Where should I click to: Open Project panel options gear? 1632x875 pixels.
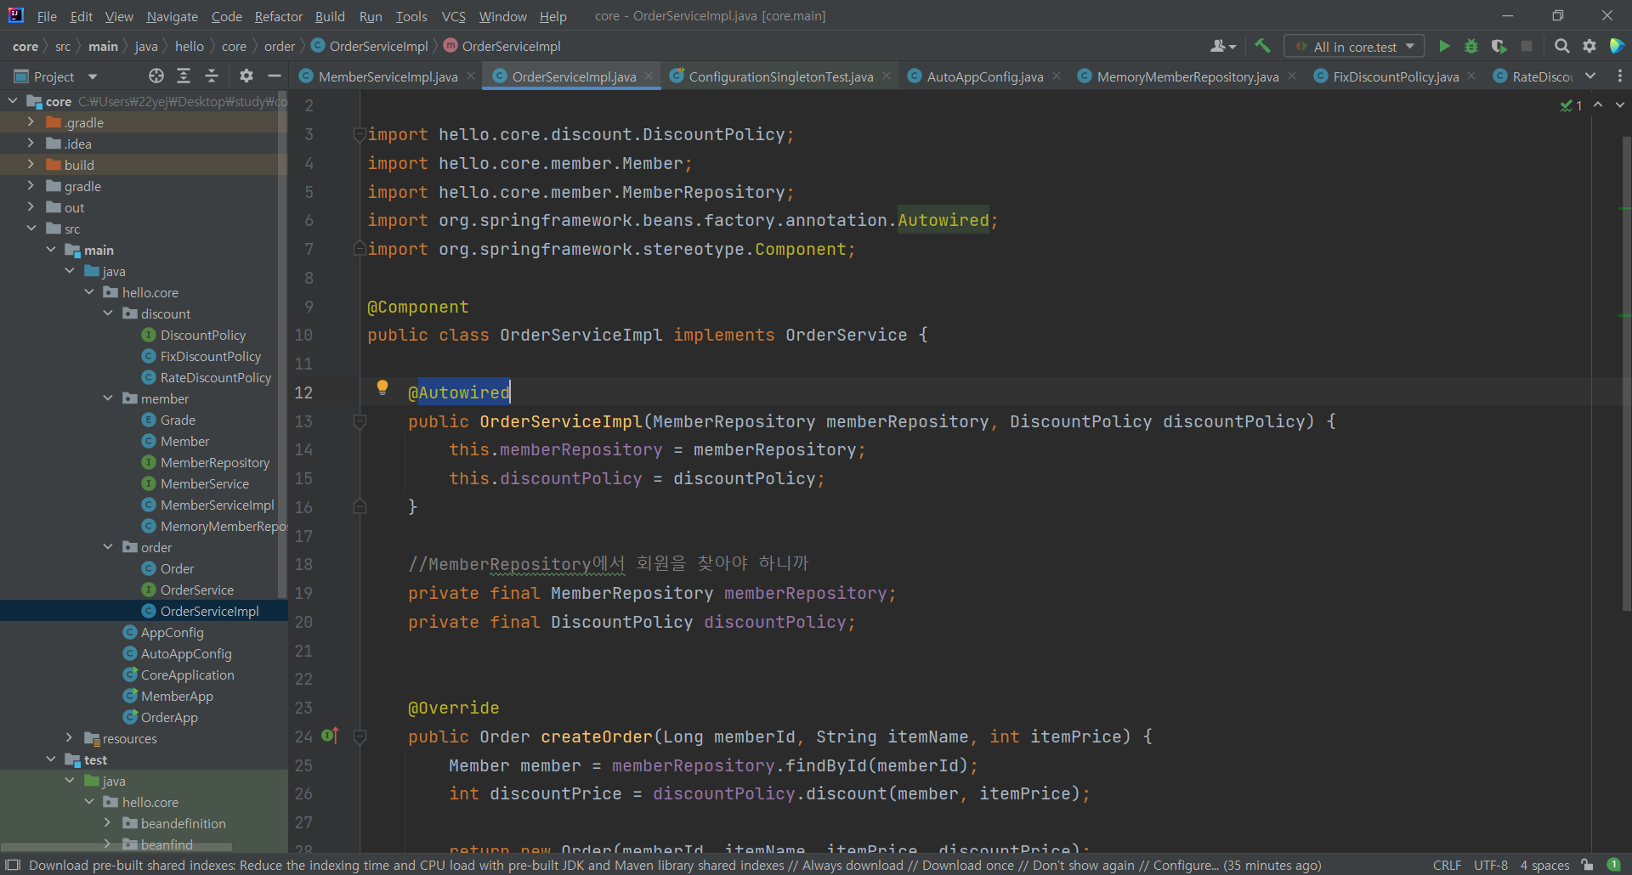pyautogui.click(x=246, y=76)
